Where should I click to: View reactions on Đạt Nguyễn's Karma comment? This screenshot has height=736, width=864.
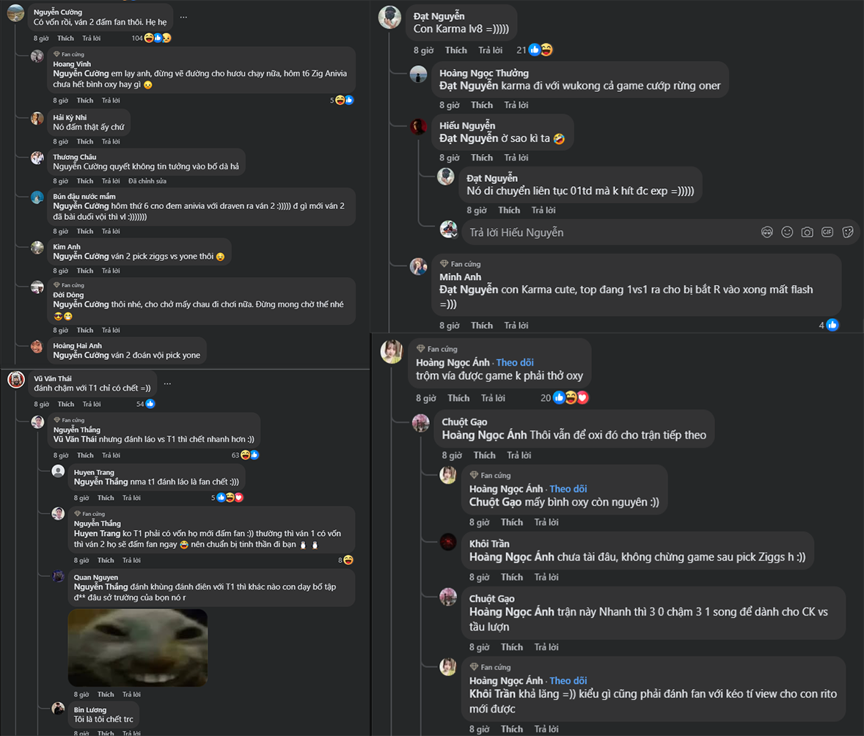pyautogui.click(x=540, y=50)
